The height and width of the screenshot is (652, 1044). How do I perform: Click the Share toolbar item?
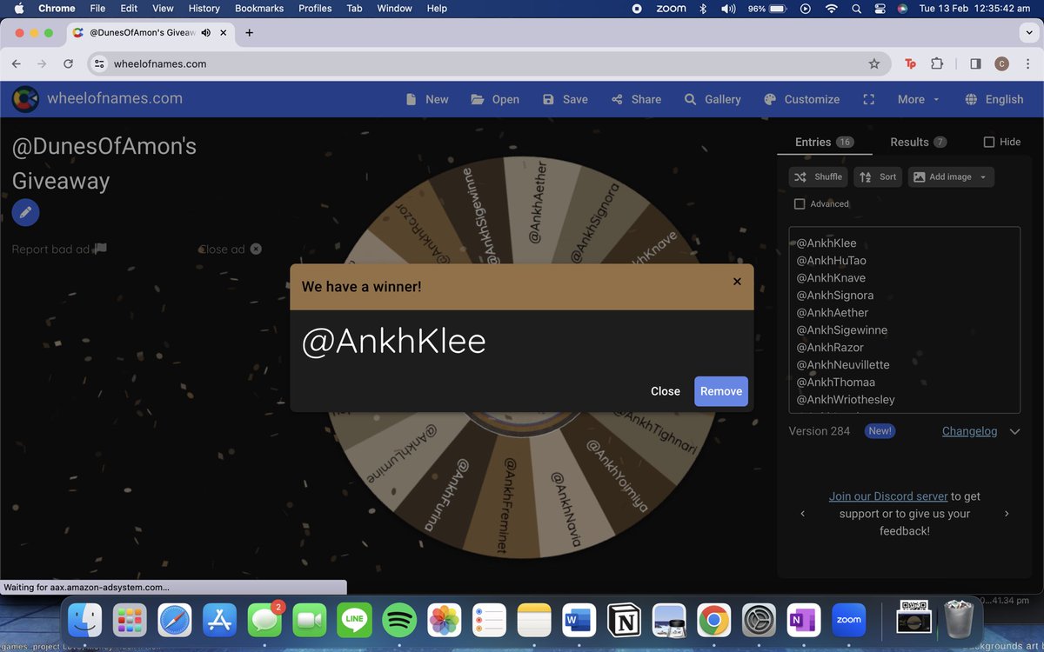click(x=636, y=99)
